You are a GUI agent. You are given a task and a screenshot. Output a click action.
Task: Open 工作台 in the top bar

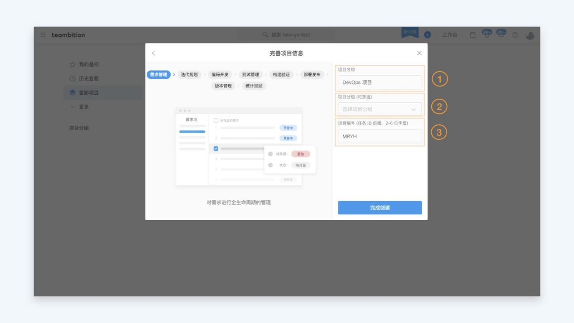(x=449, y=35)
